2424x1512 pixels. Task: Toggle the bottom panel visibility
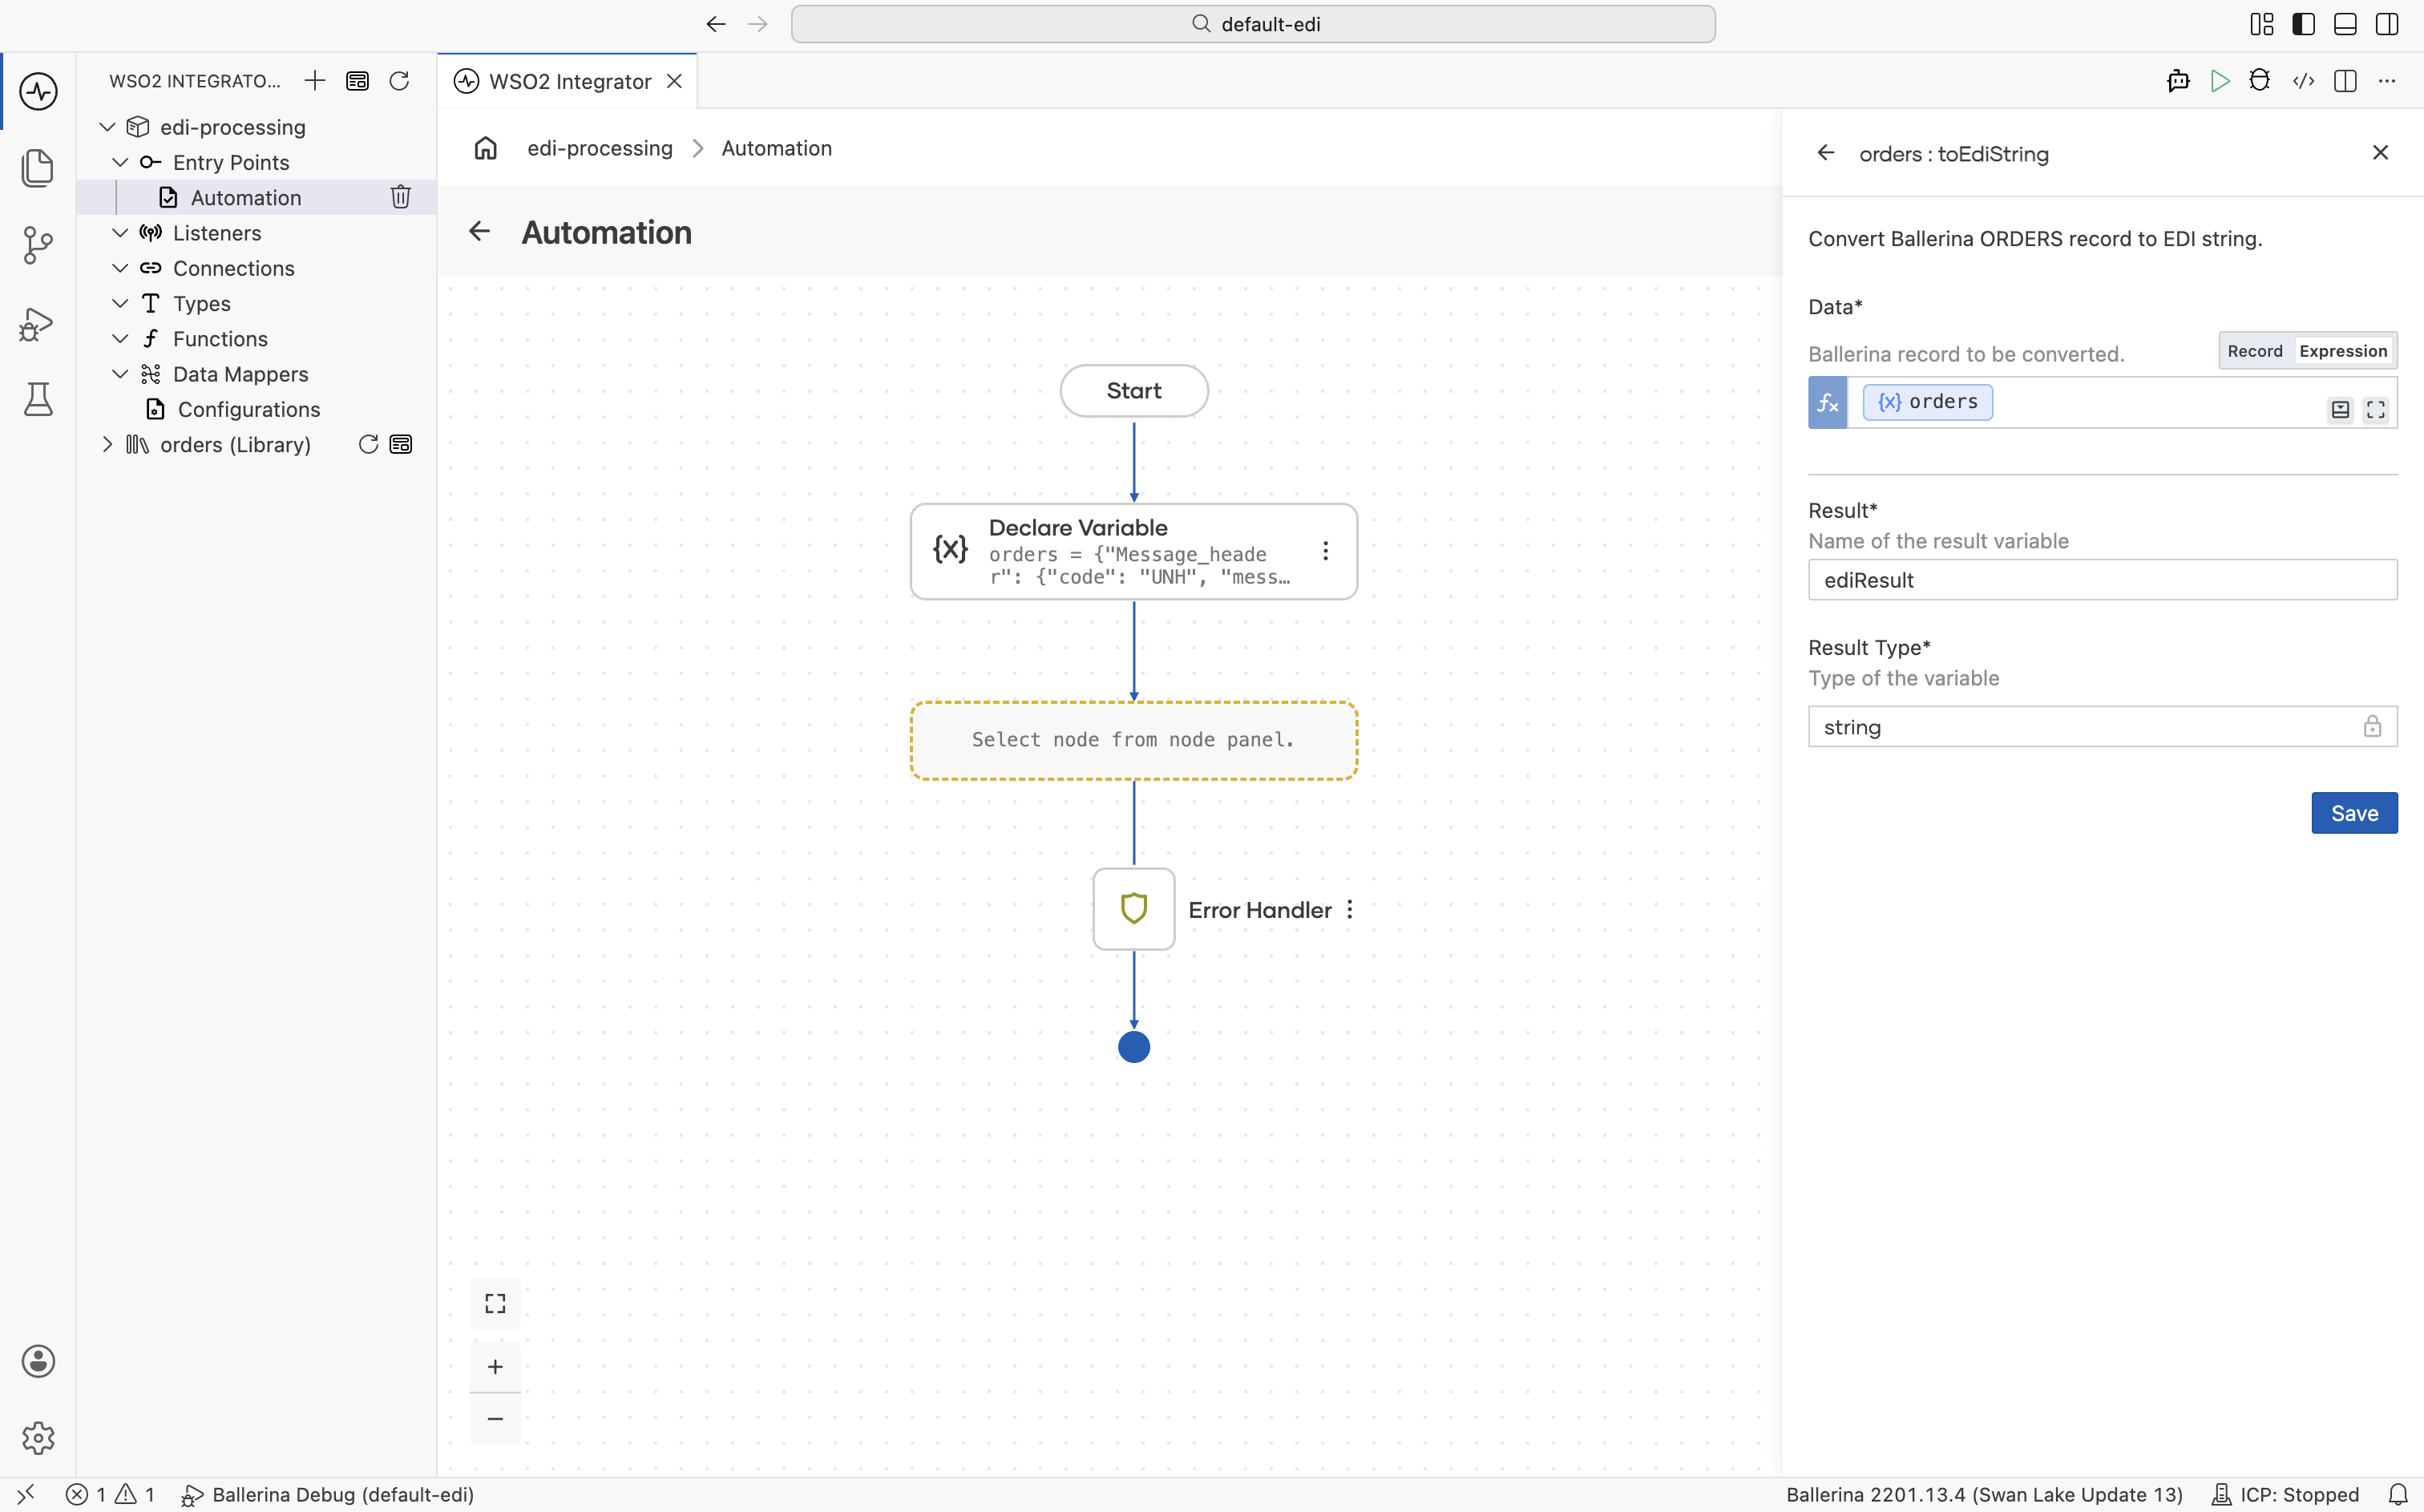tap(2345, 24)
